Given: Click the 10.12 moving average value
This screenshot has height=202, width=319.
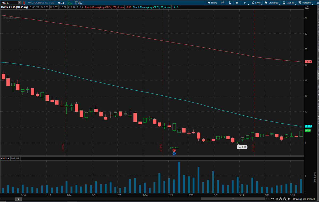Looking at the screenshot, I should pyautogui.click(x=175, y=7).
